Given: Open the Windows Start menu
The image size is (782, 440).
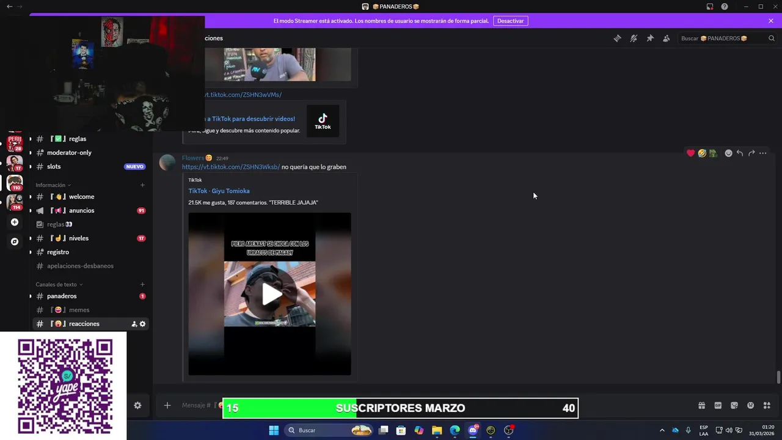Looking at the screenshot, I should click(x=274, y=430).
